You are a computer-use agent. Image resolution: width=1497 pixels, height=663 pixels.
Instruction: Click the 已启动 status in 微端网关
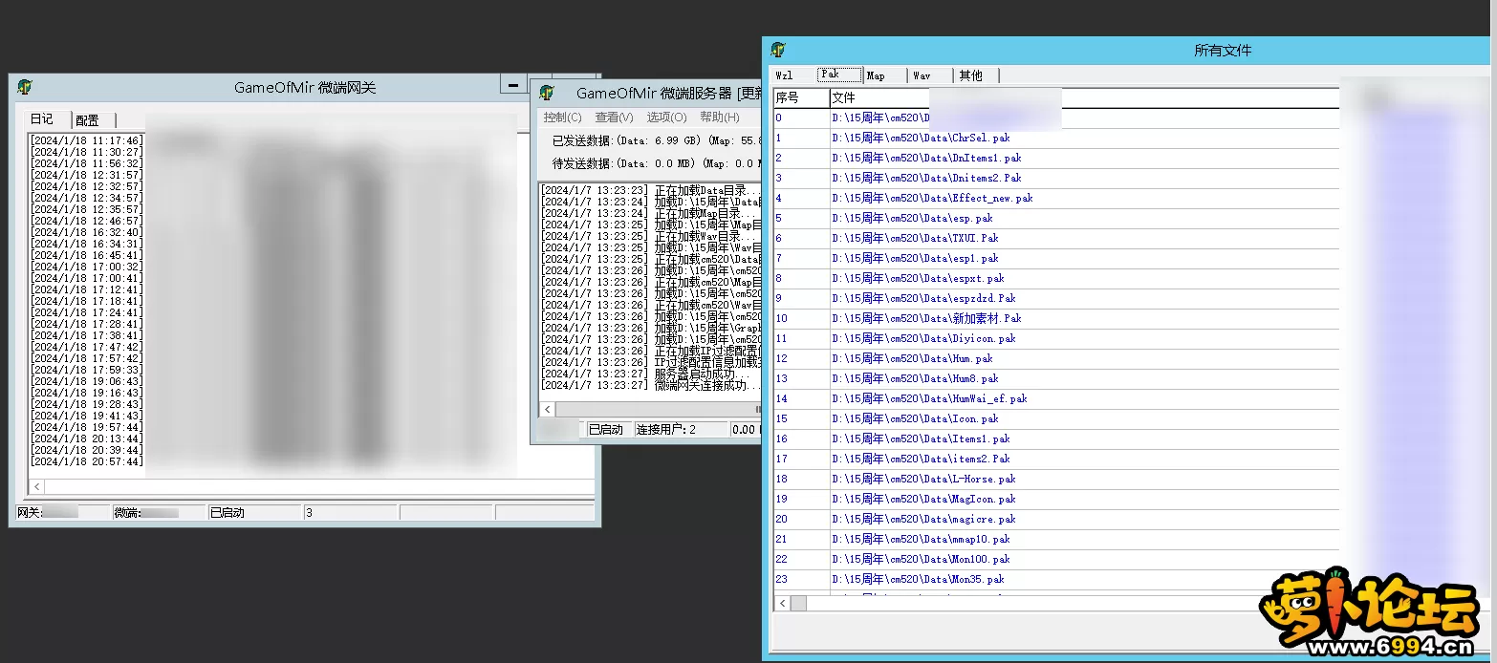click(254, 513)
